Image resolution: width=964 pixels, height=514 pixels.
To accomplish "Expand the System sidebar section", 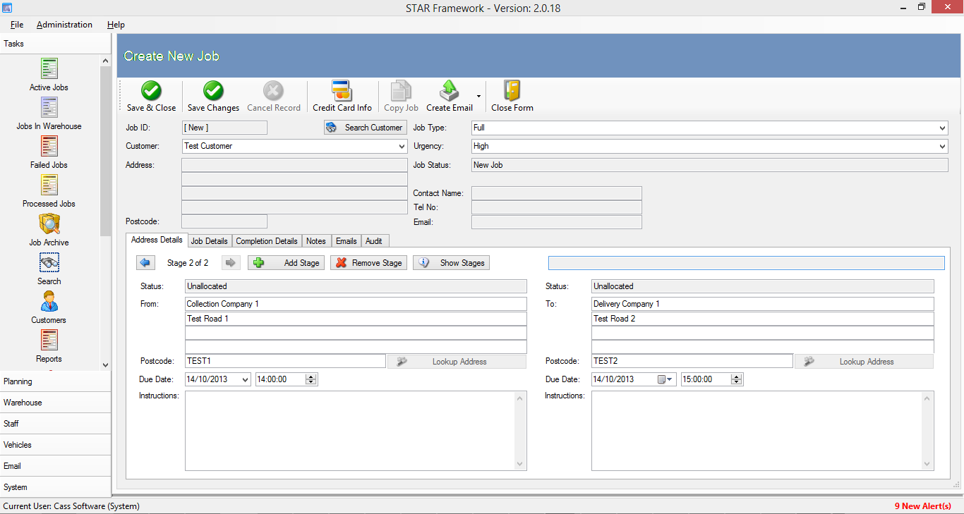I will (x=55, y=487).
